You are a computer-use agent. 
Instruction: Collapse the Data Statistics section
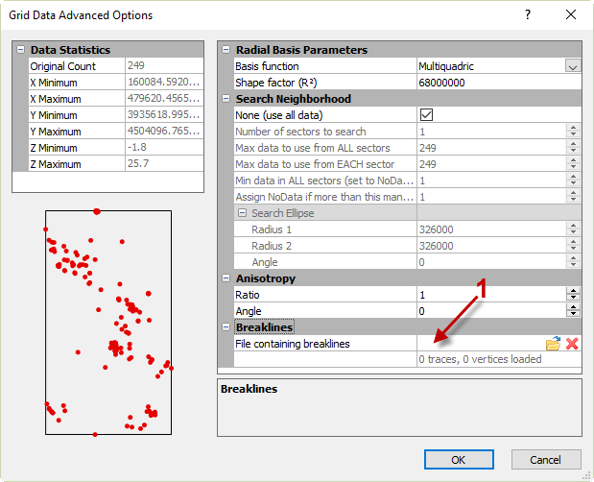point(20,50)
